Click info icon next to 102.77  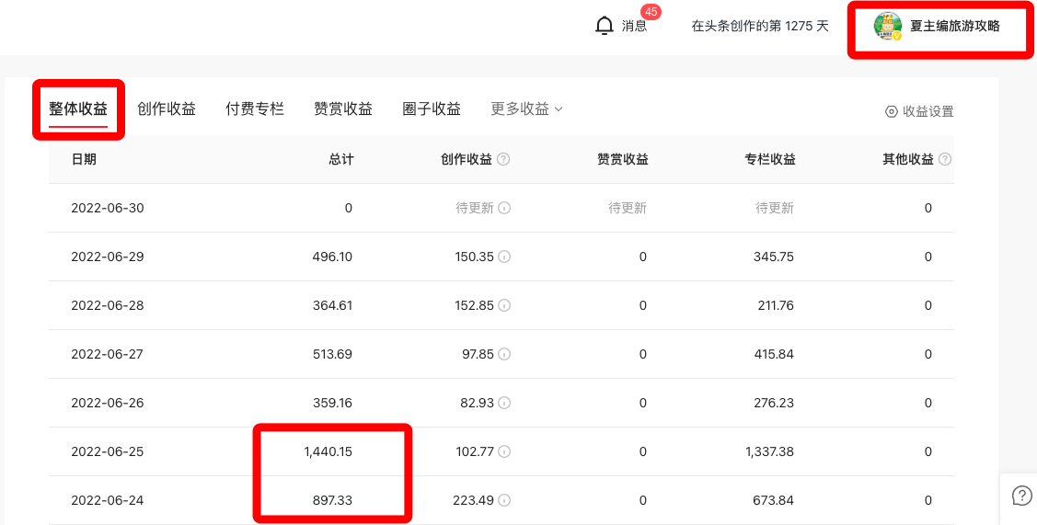504,451
